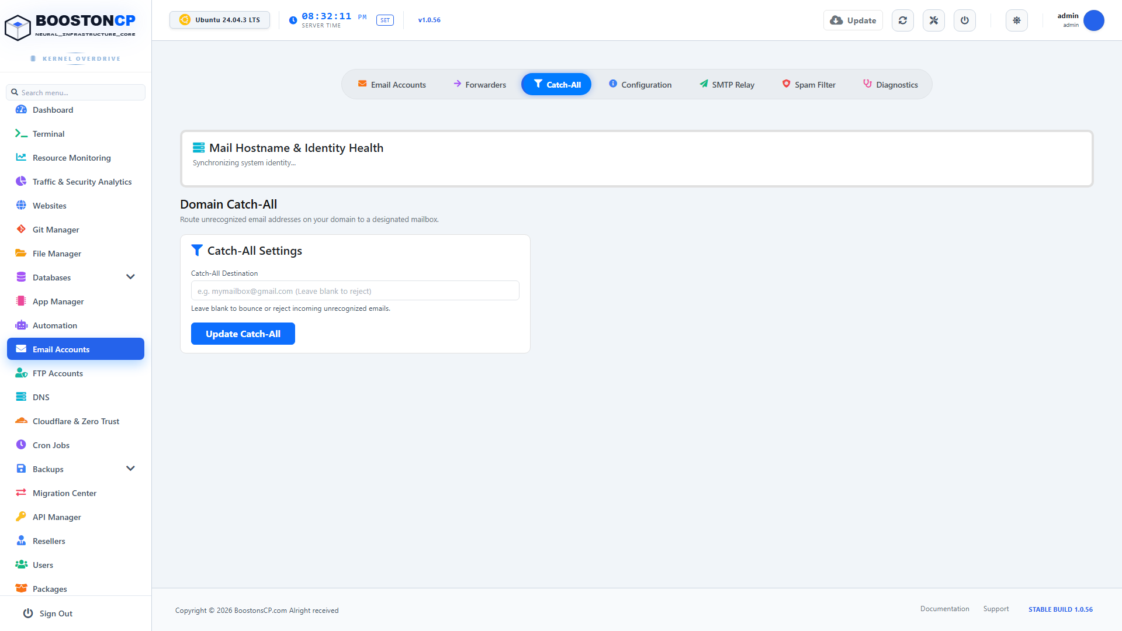Click the Update Catch-All button
The height and width of the screenshot is (631, 1122).
[243, 334]
